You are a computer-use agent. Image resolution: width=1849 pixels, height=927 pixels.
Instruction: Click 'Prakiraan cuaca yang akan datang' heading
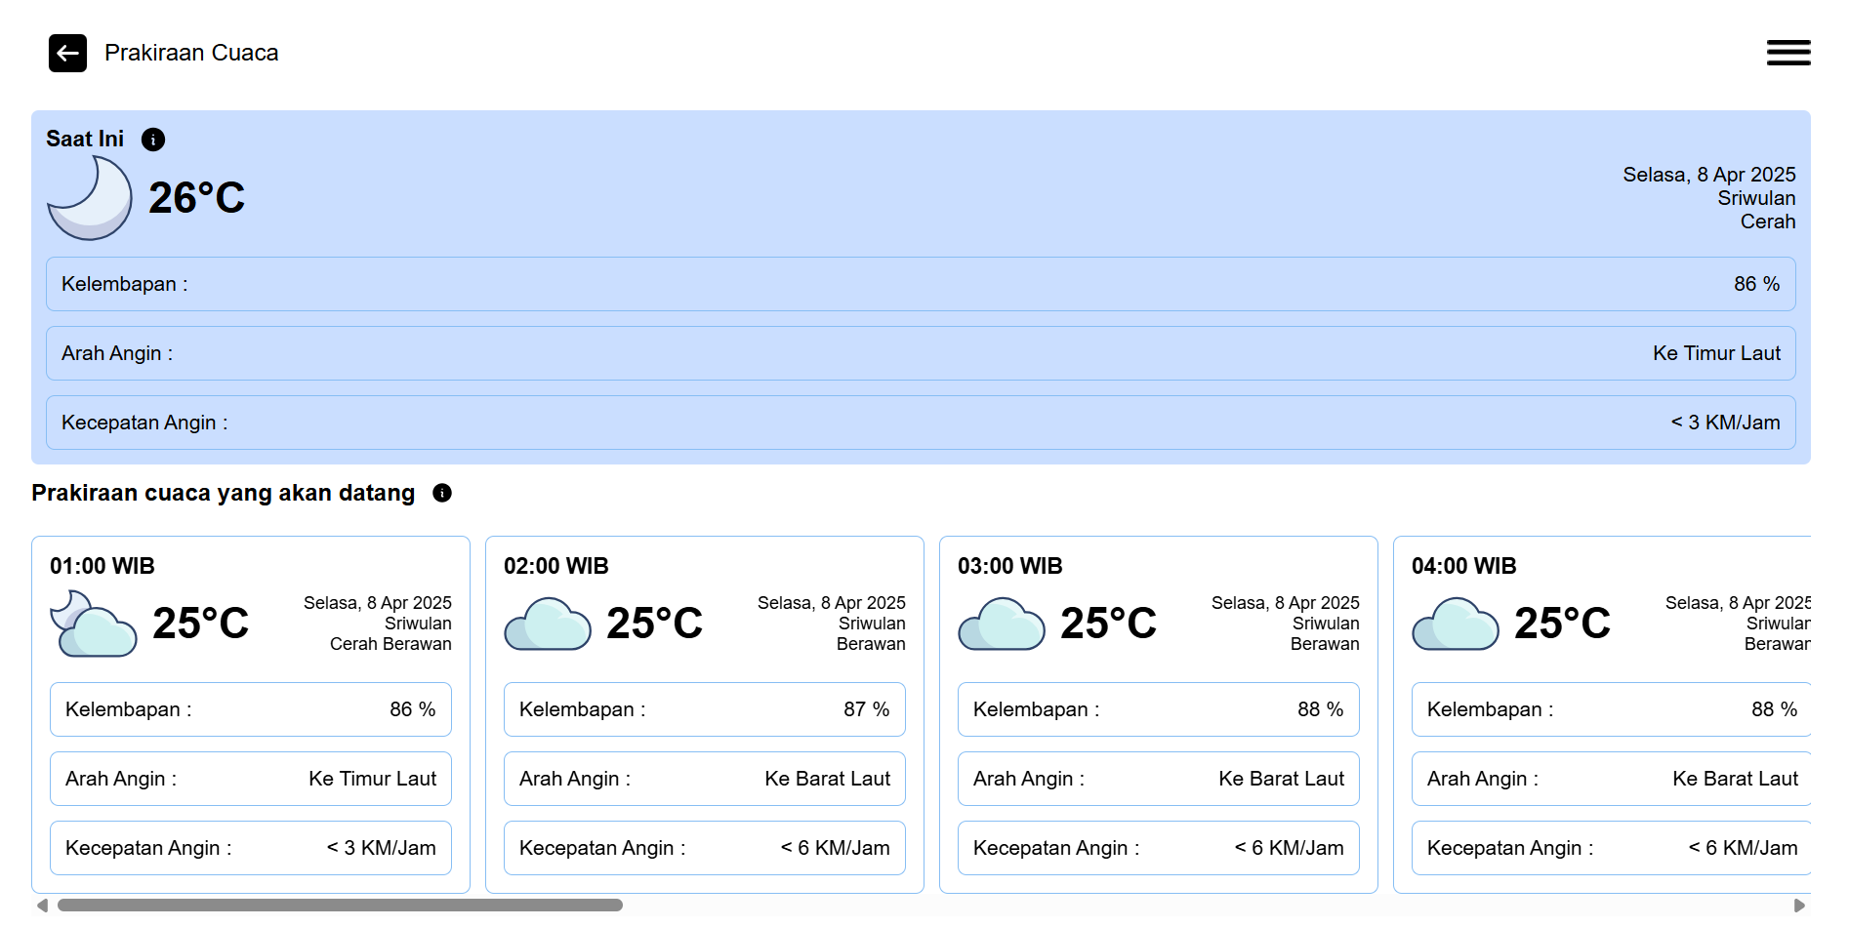223,493
